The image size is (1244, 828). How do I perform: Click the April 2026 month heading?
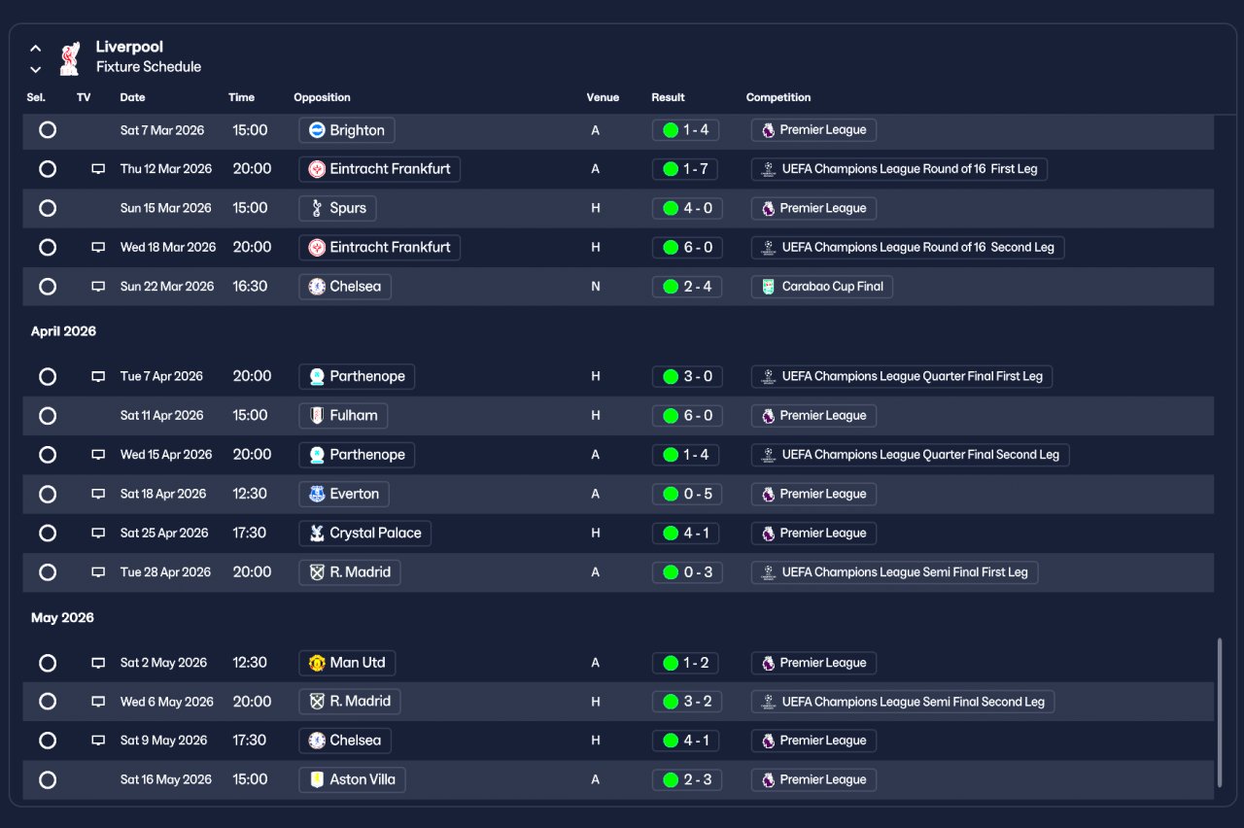[x=63, y=331]
